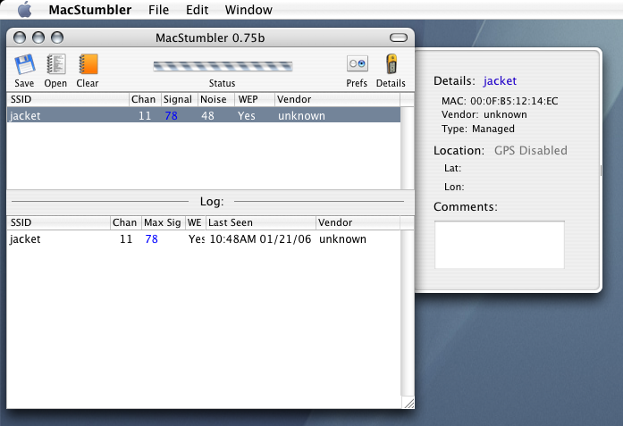
Task: Click the log list vertical scrollbar
Action: [408, 313]
